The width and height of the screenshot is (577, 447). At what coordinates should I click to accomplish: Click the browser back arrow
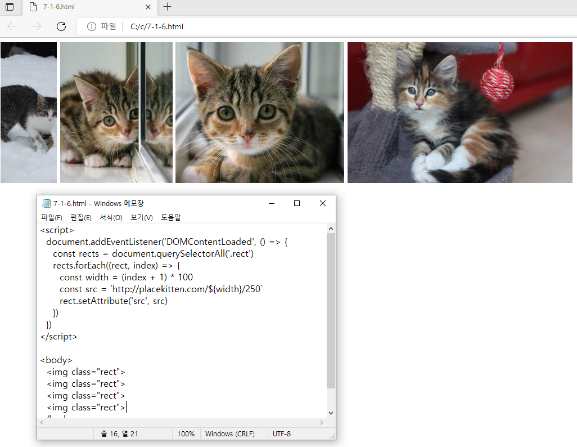click(x=12, y=26)
